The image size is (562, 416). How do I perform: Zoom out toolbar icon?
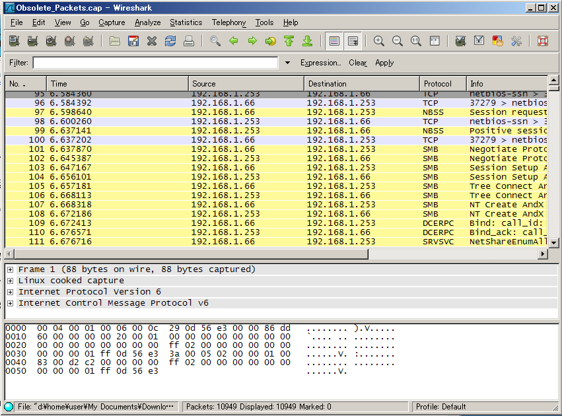click(x=398, y=41)
